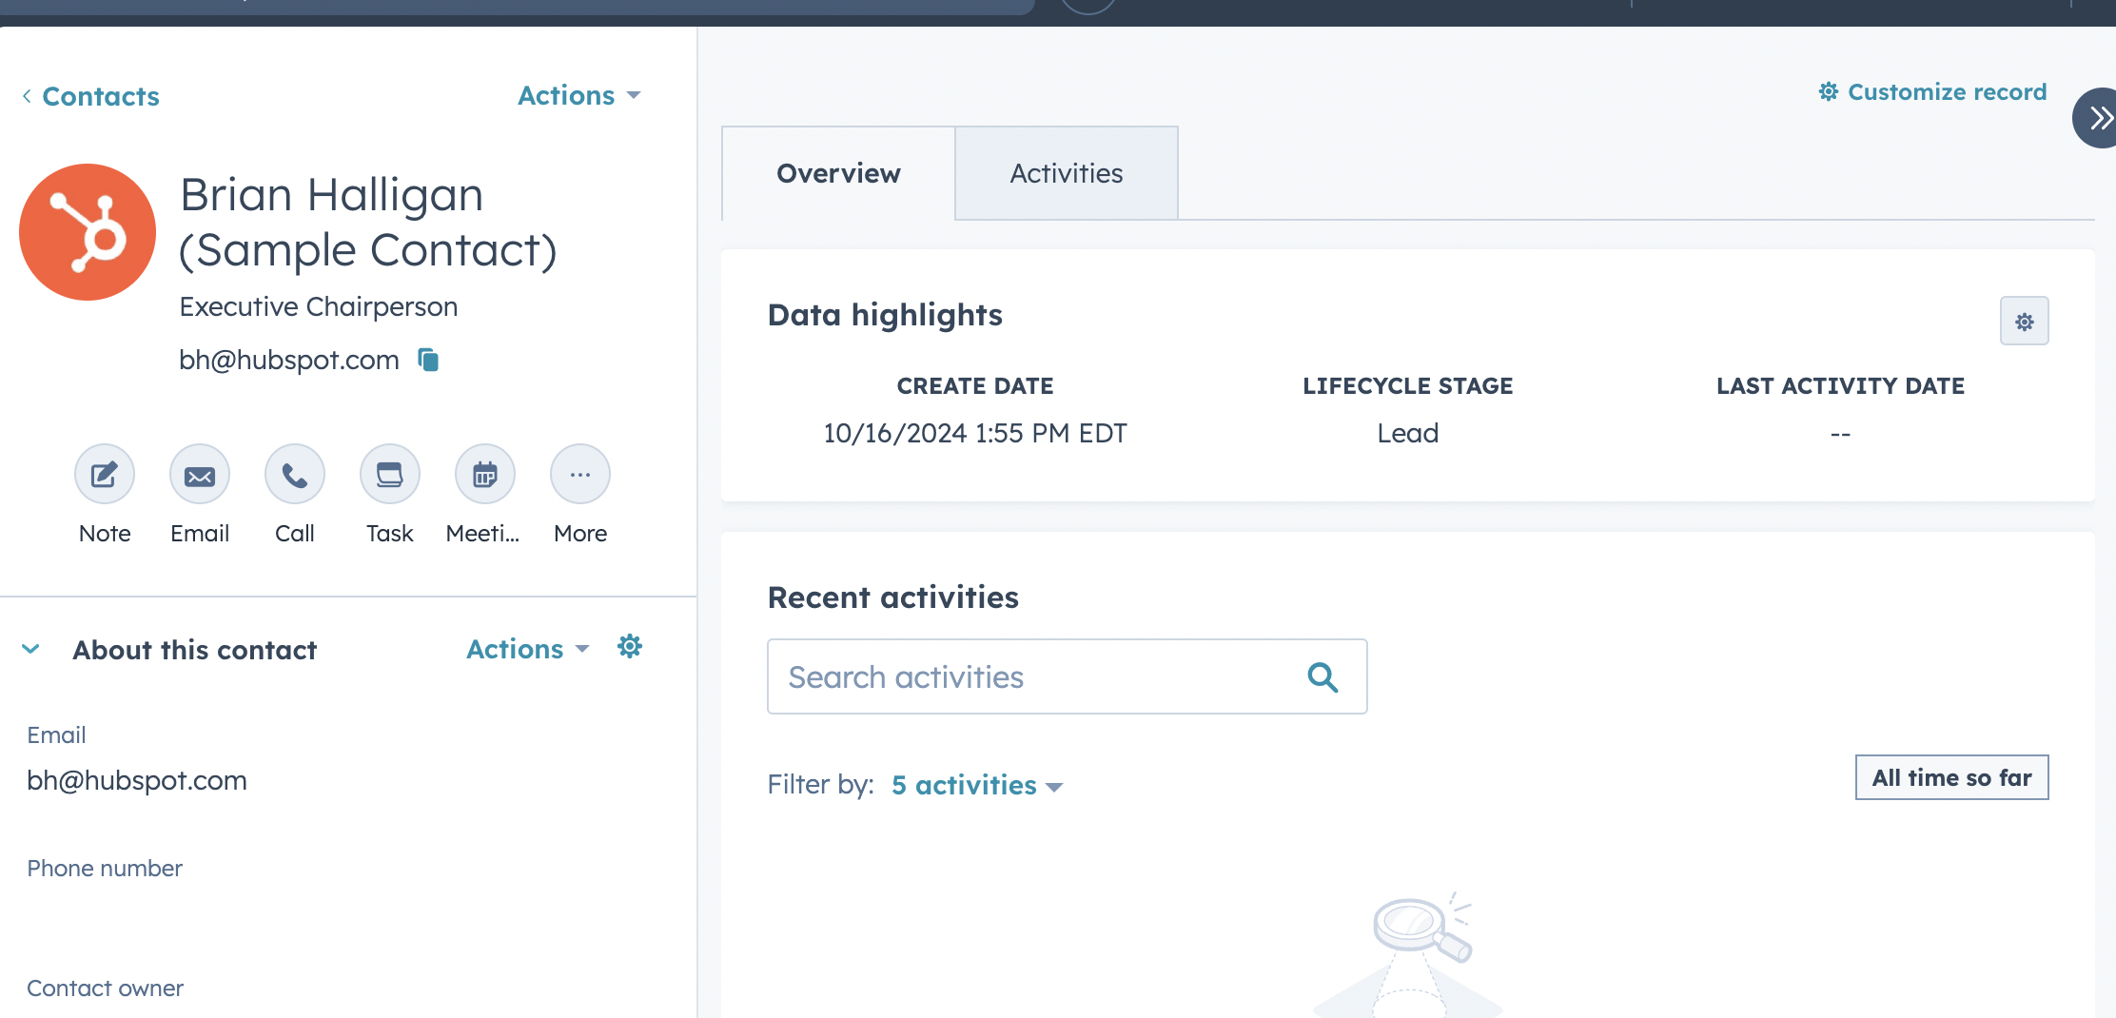Open About this contact Actions dropdown
The image size is (2116, 1018).
528,649
